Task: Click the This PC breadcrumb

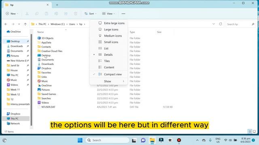Action: point(42,24)
